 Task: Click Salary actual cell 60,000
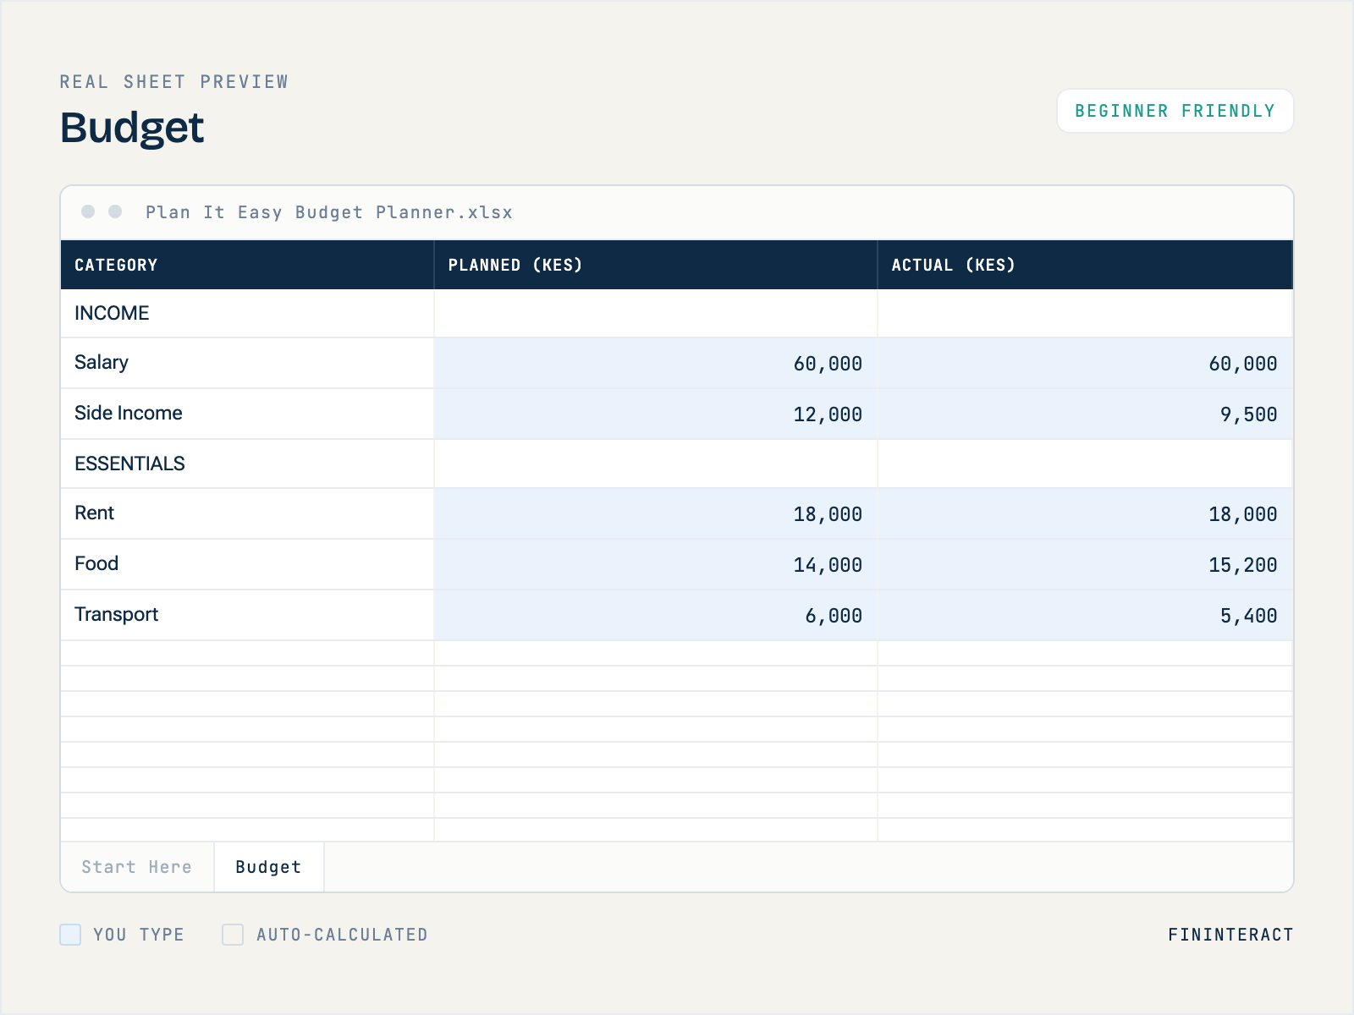coord(1085,364)
